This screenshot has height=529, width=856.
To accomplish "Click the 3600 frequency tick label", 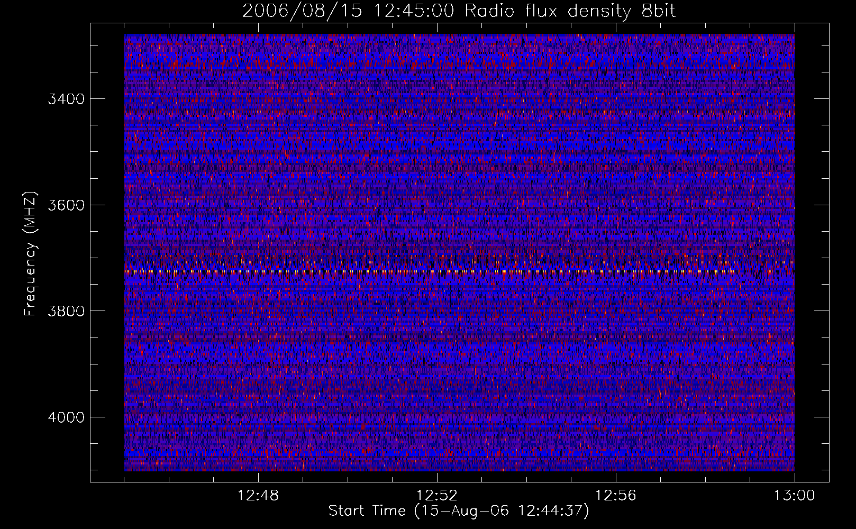I will pos(66,205).
